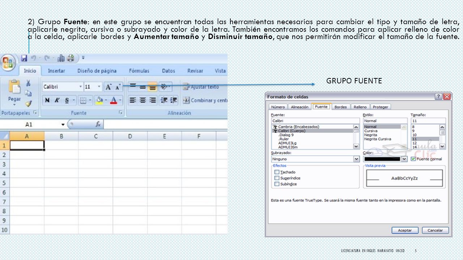The height and width of the screenshot is (260, 463).
Task: Open the font size 11 dropdown in the ribbon
Action: click(x=99, y=87)
